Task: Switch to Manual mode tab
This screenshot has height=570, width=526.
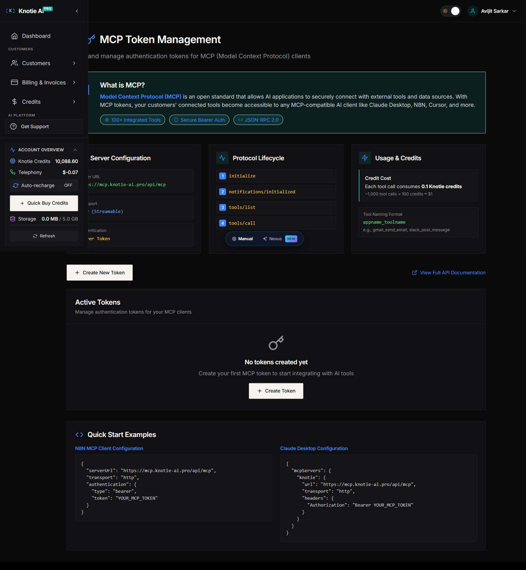Action: (x=242, y=239)
